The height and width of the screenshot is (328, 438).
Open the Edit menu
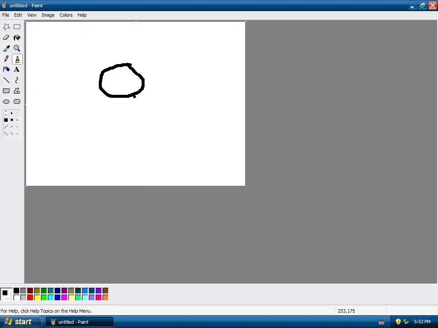coord(18,15)
